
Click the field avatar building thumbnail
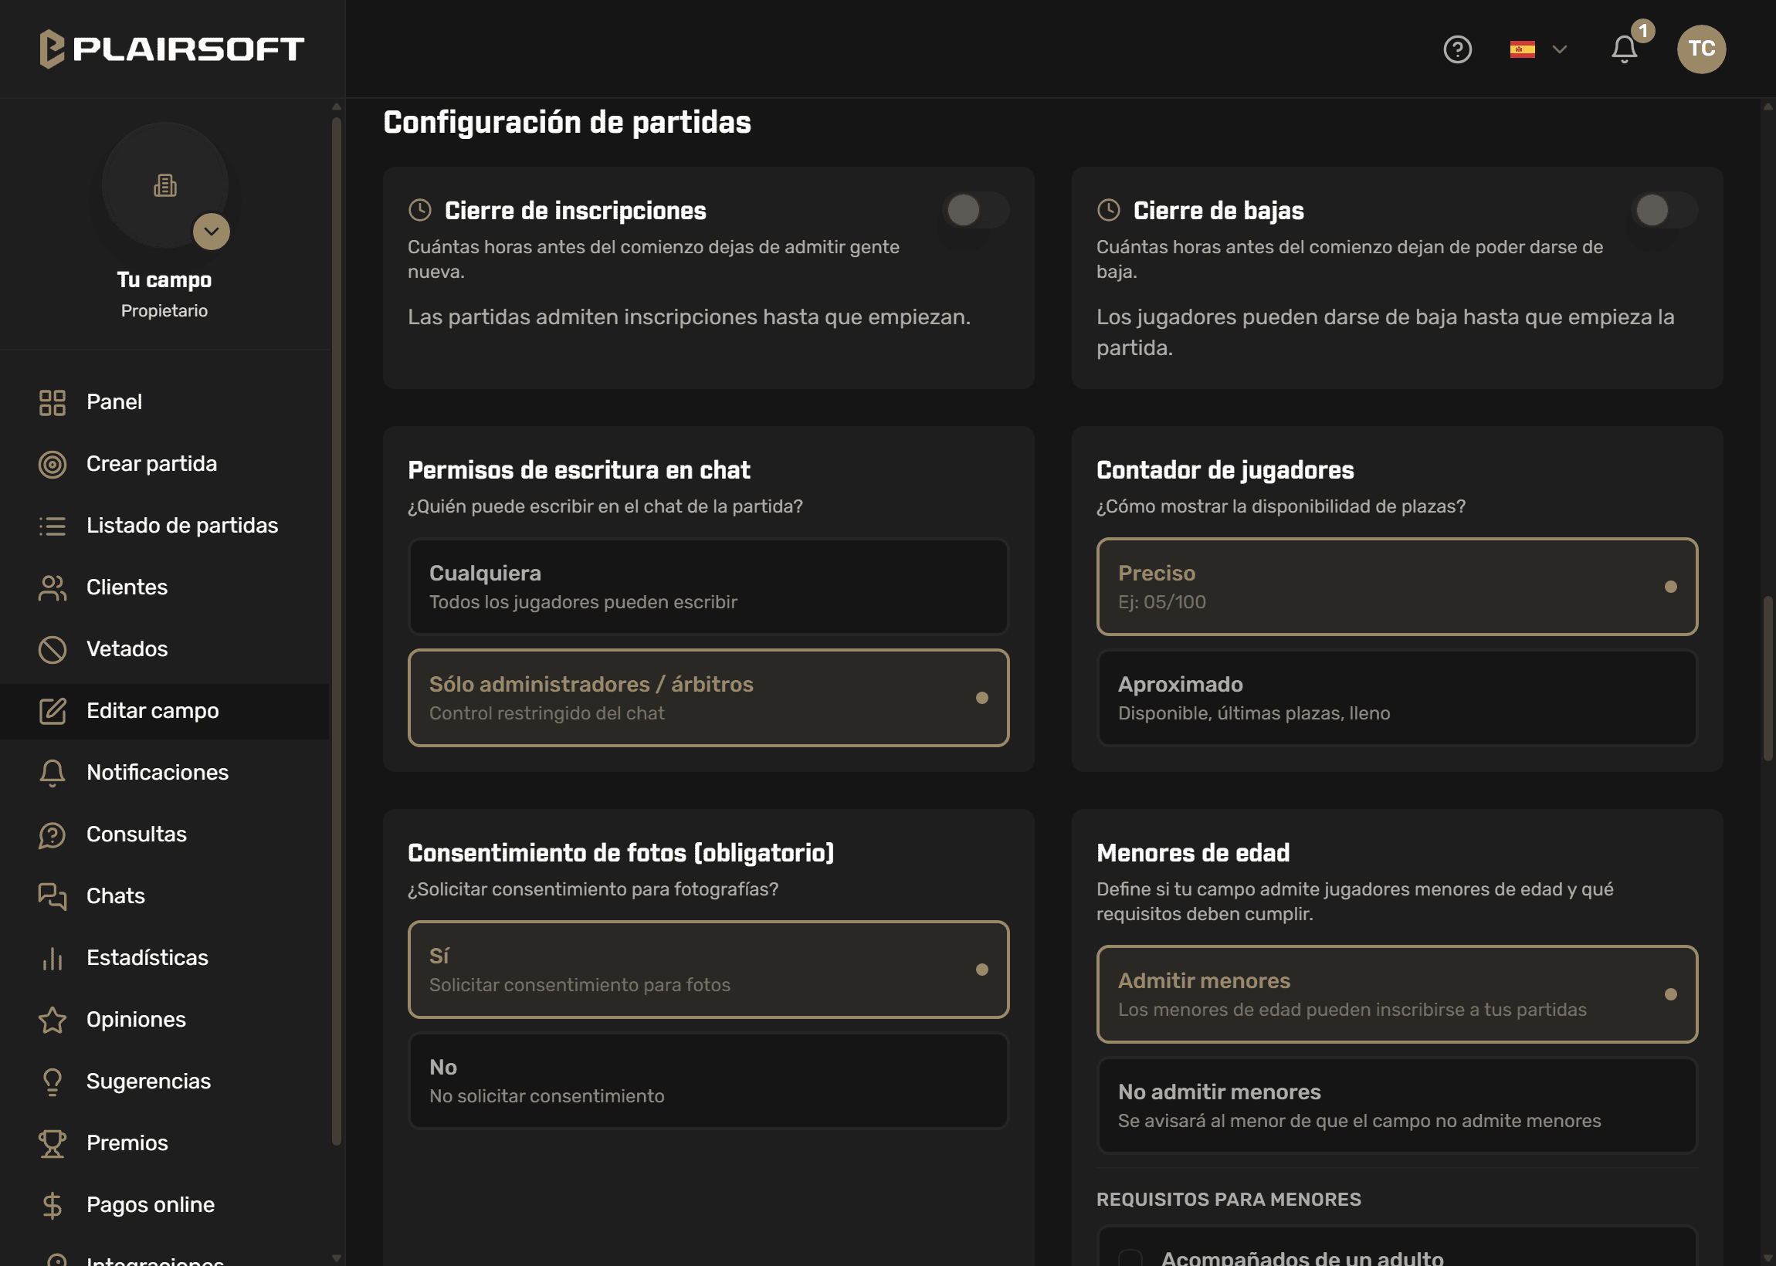[164, 184]
